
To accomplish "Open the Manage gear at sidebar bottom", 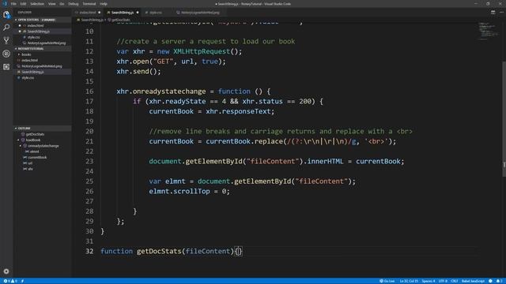I will click(6, 271).
